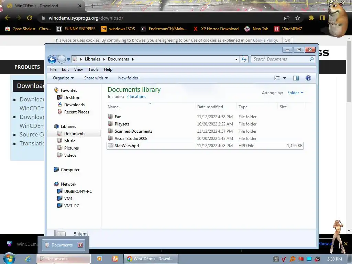Share this page via Chrome share icon

tap(287, 18)
